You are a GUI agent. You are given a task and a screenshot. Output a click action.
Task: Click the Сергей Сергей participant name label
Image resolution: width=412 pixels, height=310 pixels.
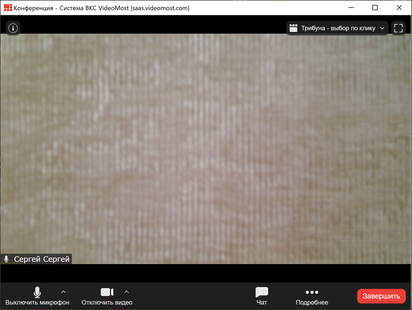pyautogui.click(x=42, y=259)
